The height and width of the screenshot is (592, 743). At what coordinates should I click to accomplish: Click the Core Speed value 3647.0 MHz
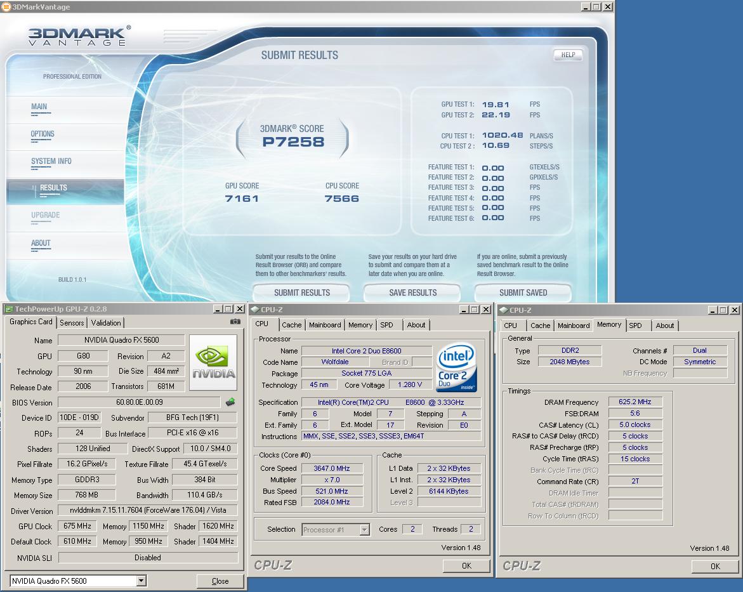[332, 468]
